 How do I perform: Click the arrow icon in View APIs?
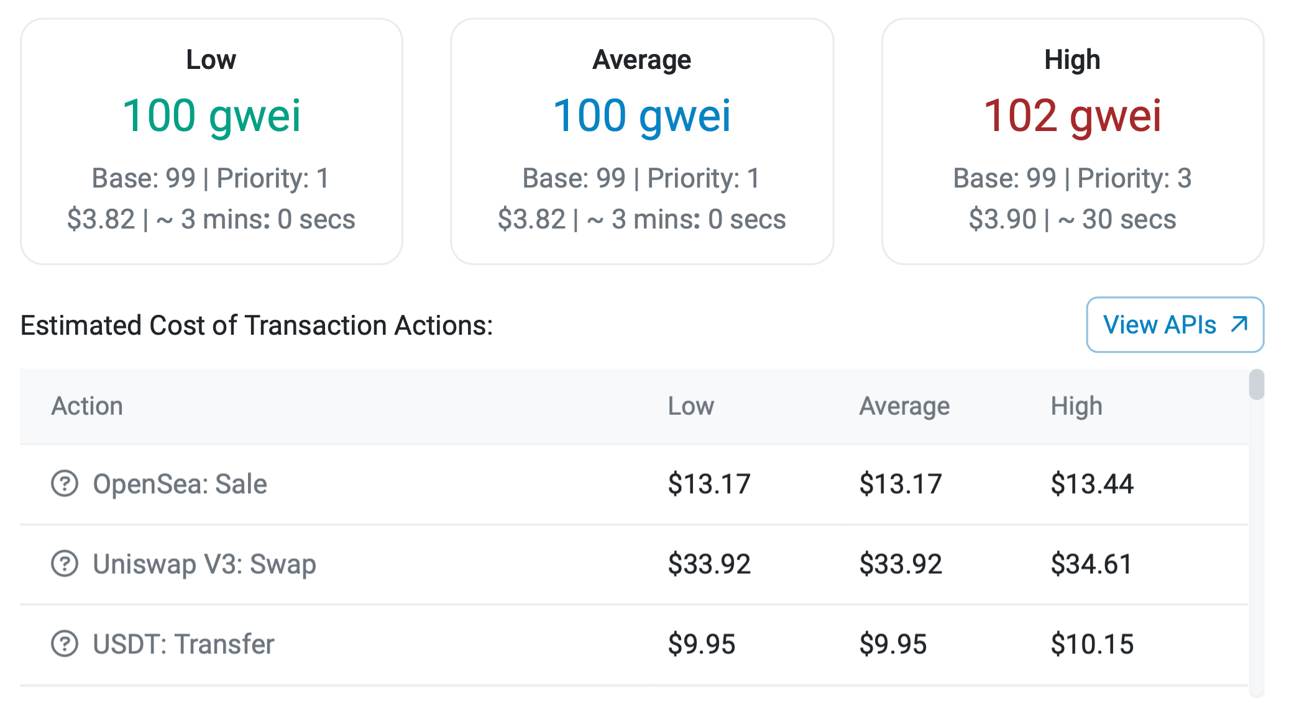tap(1239, 324)
